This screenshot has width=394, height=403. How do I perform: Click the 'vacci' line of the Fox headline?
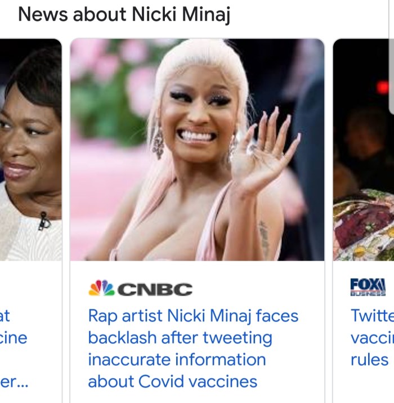point(372,338)
